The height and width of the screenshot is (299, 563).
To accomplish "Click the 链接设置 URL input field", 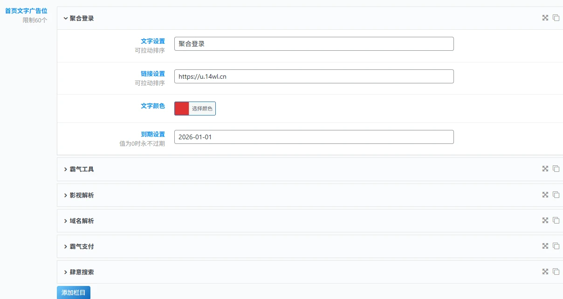I will tap(314, 76).
